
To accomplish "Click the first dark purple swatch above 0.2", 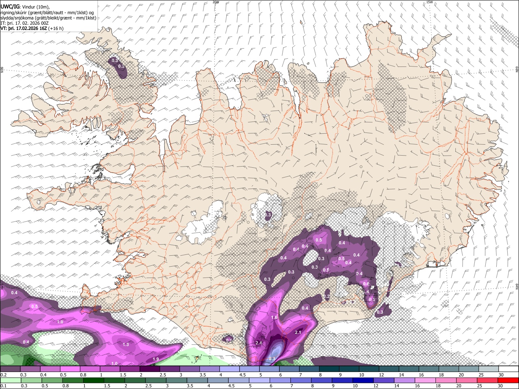I will click(10, 369).
